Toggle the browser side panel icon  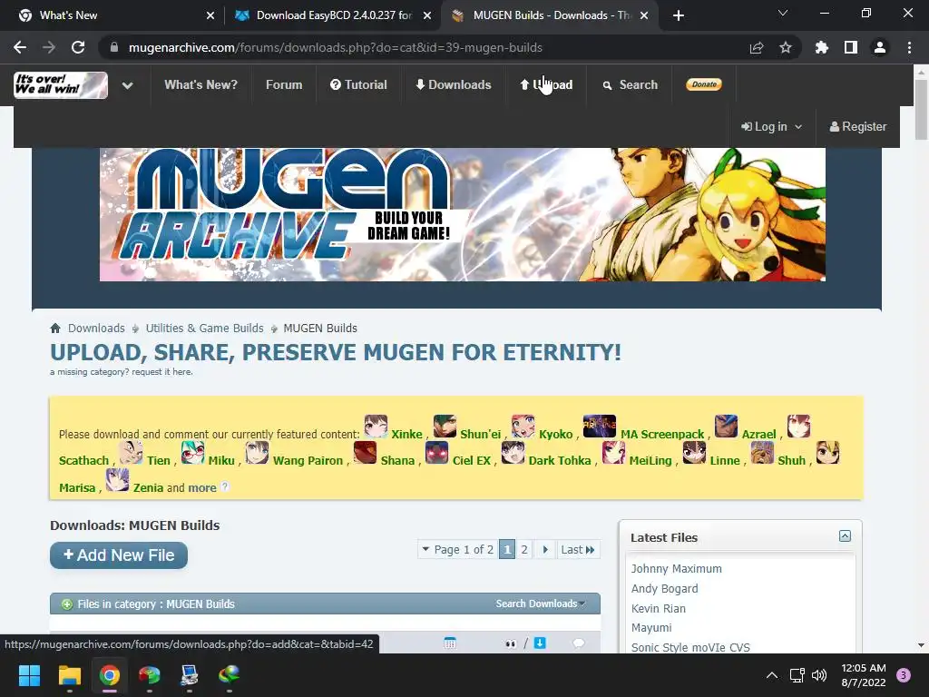coord(851,47)
